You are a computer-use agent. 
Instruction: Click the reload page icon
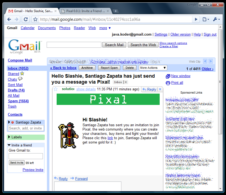click(x=26, y=19)
